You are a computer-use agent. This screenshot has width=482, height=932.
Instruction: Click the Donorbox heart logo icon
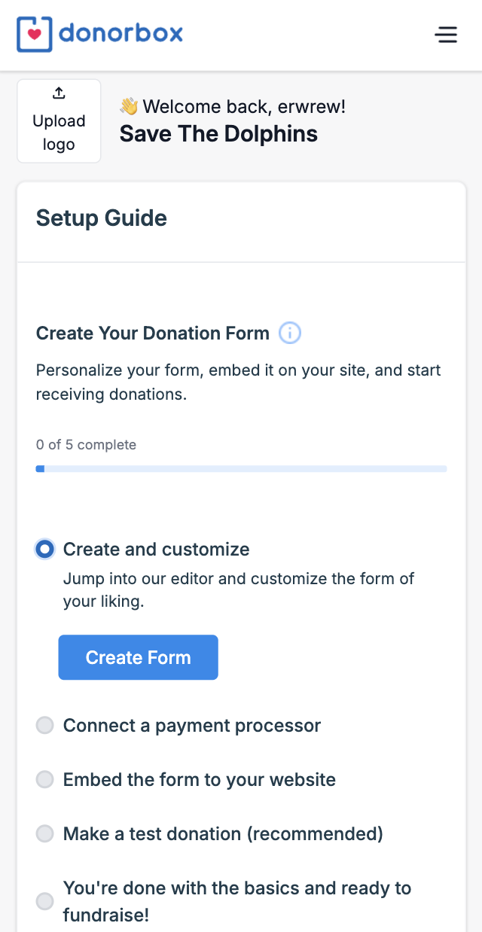coord(34,34)
